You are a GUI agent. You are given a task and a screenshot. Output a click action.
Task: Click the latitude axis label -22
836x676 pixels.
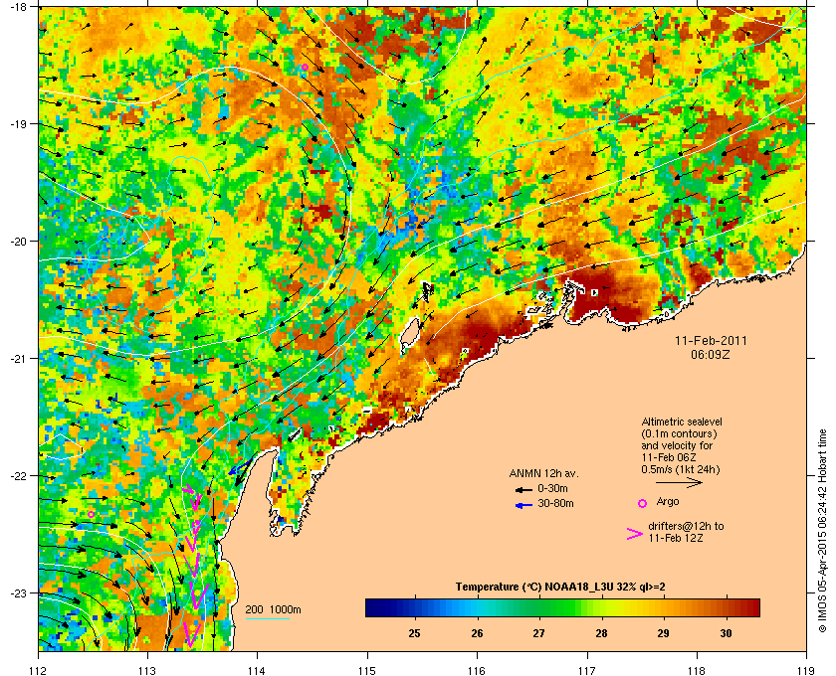coord(18,476)
